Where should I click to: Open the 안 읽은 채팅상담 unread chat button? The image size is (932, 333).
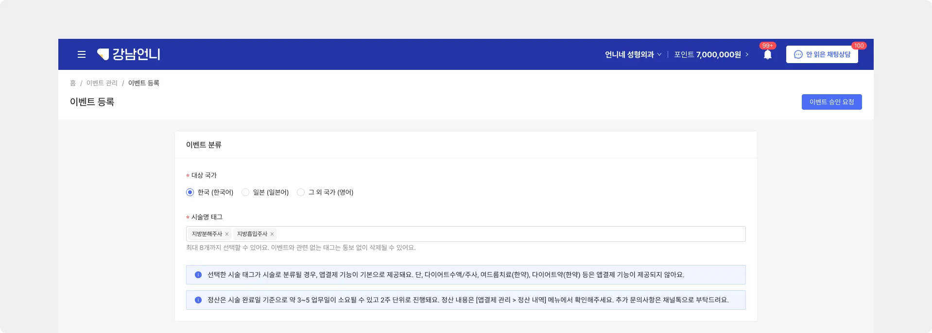pos(822,54)
